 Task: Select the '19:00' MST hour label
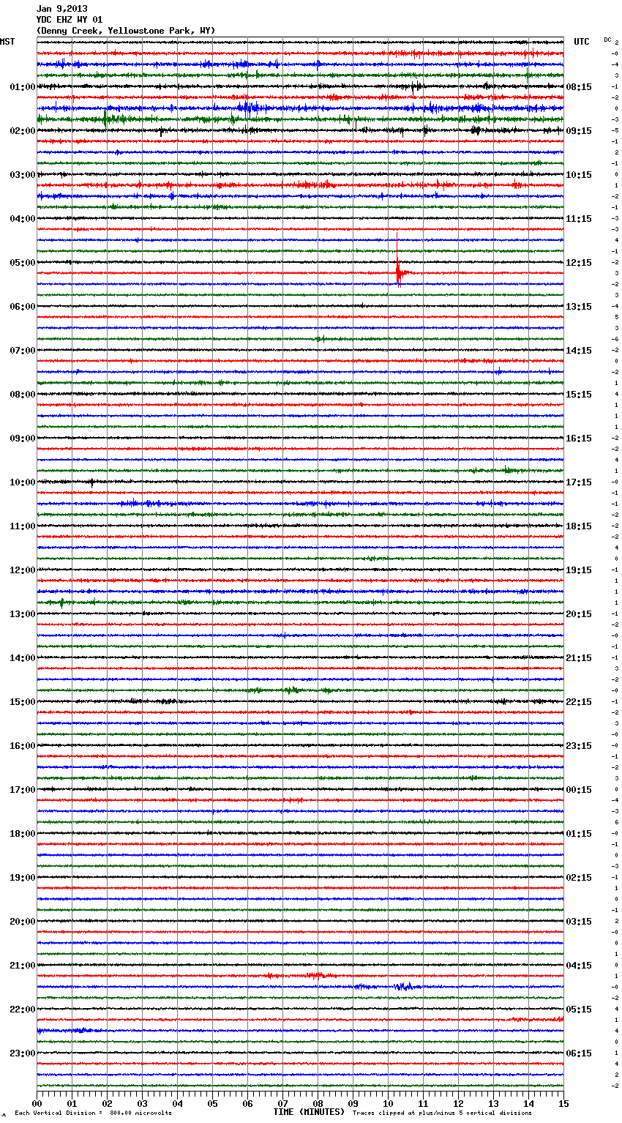pos(23,878)
